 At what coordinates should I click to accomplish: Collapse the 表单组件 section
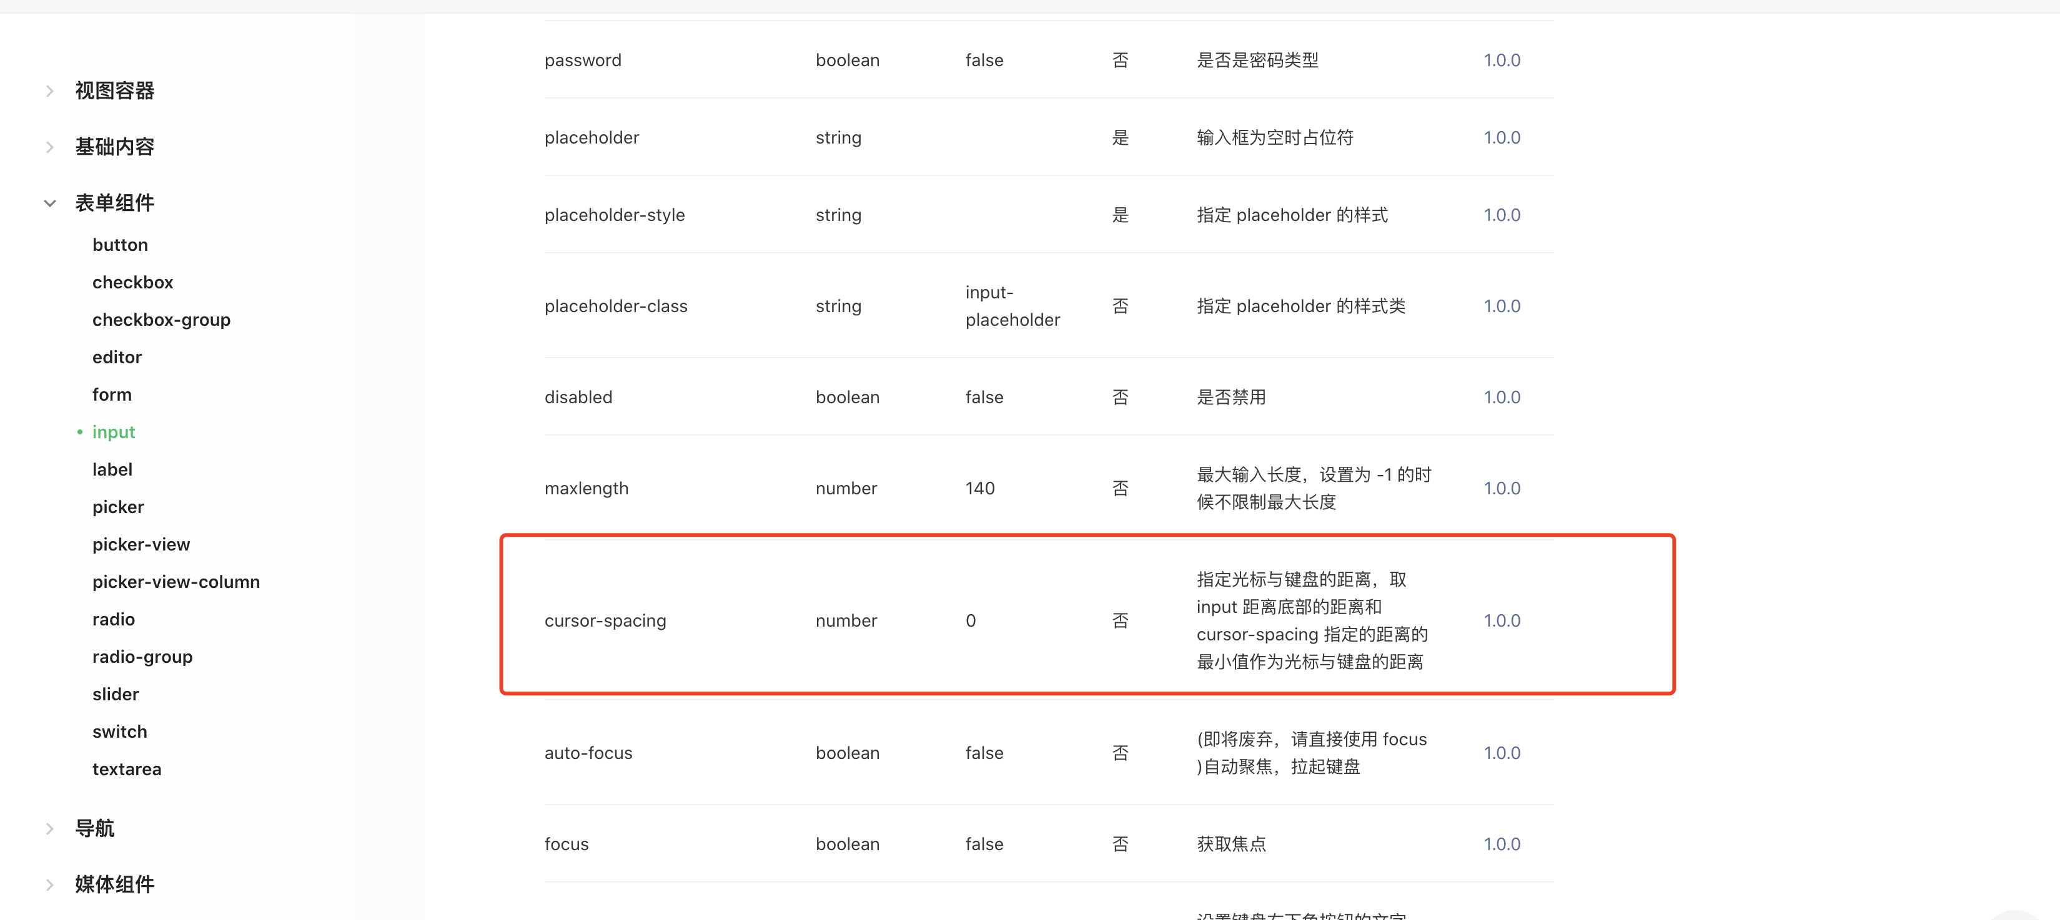(x=49, y=203)
